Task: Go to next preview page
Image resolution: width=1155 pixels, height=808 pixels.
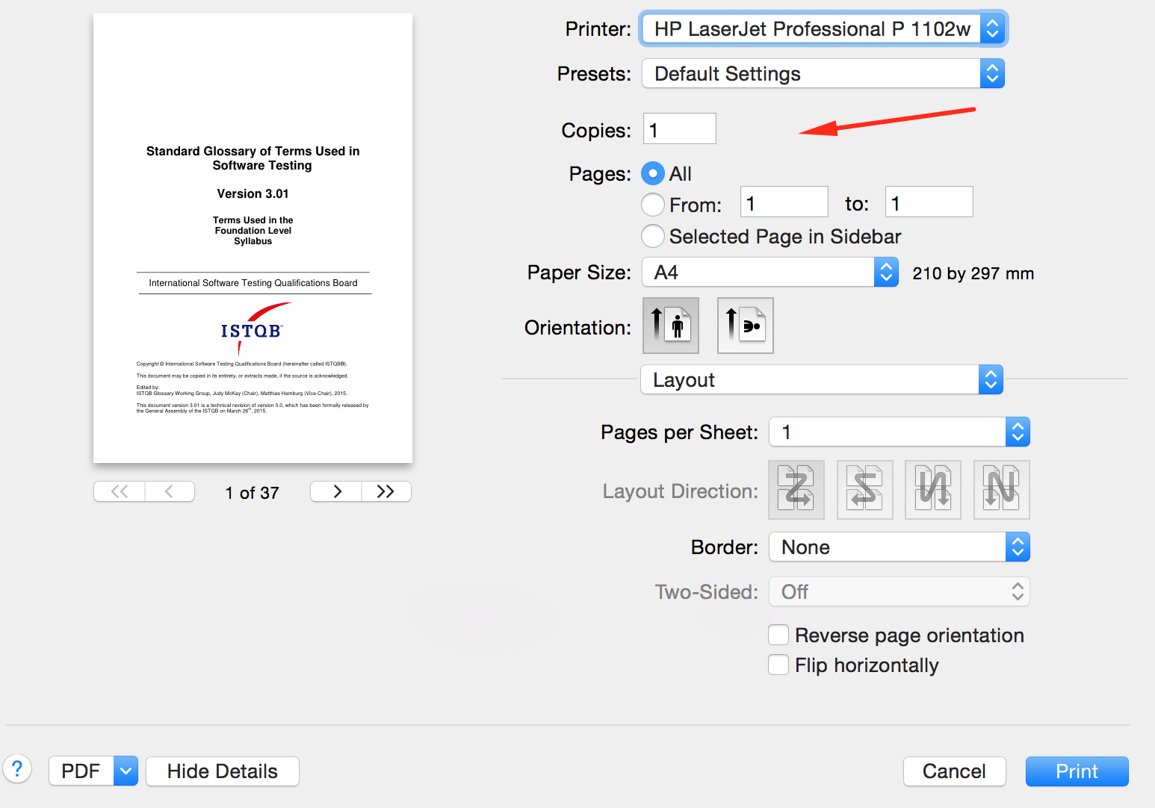Action: [x=336, y=491]
